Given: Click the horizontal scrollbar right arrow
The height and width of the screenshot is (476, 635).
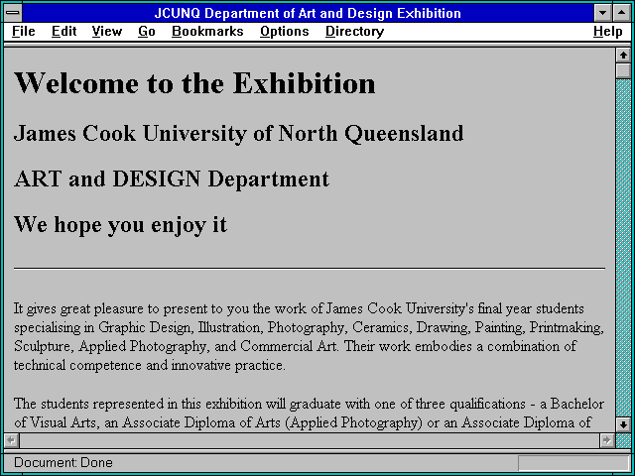Looking at the screenshot, I should [x=606, y=440].
